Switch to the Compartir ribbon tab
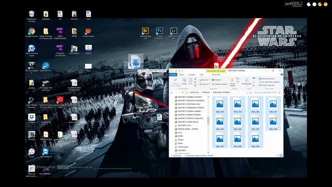 point(191,75)
